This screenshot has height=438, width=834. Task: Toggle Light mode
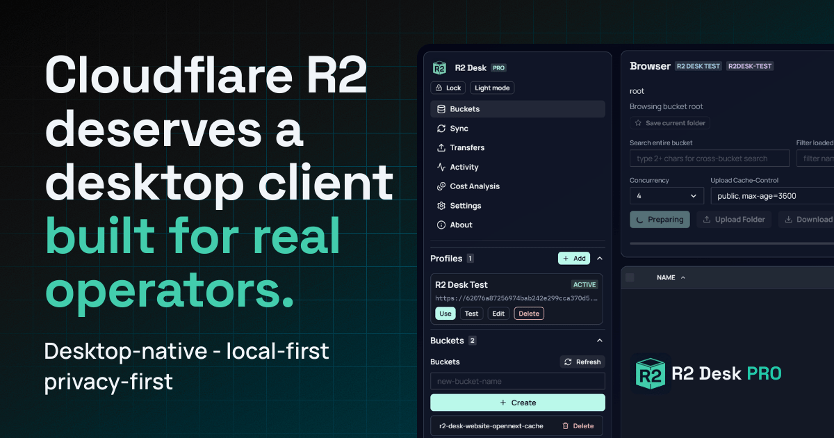click(x=492, y=88)
